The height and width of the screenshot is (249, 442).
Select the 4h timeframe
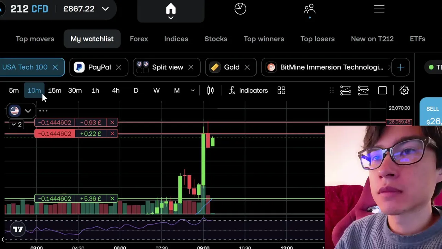pyautogui.click(x=116, y=91)
